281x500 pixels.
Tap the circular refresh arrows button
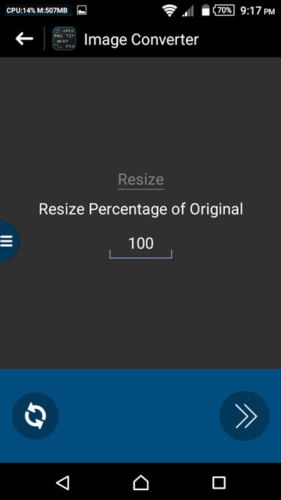coord(35,416)
